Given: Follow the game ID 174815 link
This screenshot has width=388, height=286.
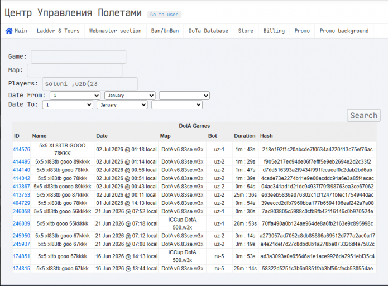Looking at the screenshot, I should 21,269.
